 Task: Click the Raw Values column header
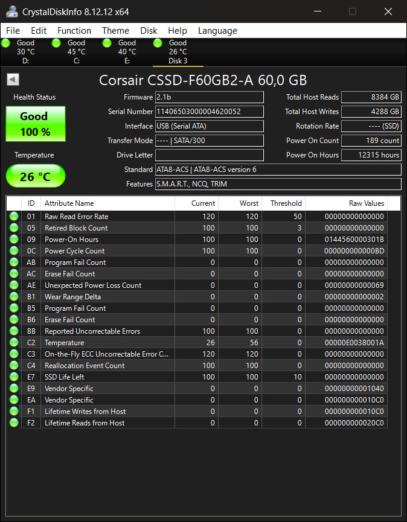[347, 203]
